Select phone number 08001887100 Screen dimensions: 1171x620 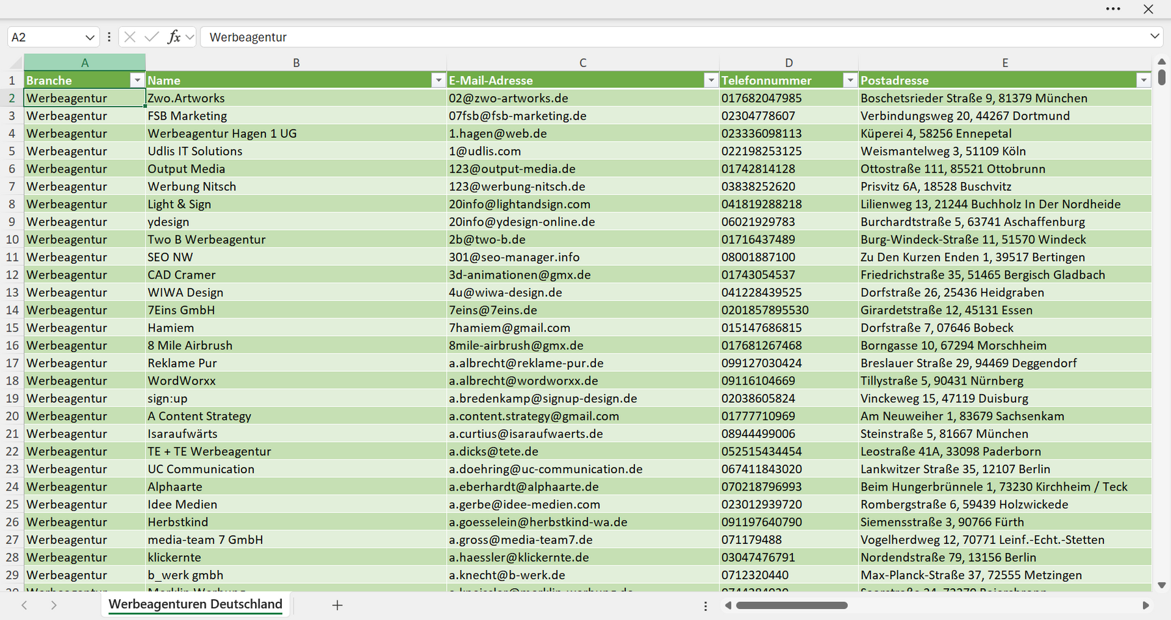(x=788, y=257)
